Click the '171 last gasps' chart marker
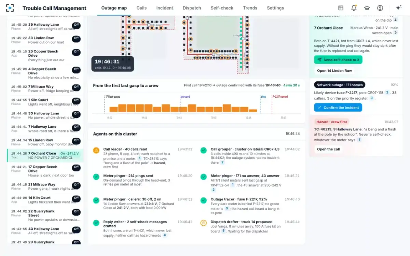 click(x=113, y=97)
